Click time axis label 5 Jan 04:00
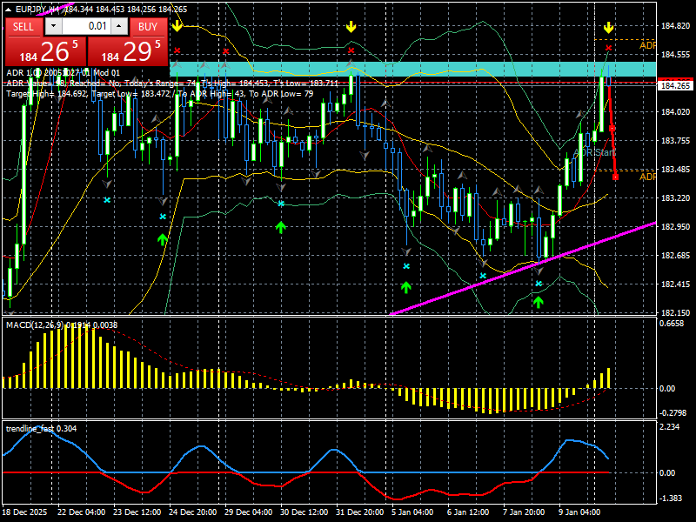Screen dimensions: 696x522 (x=412, y=512)
